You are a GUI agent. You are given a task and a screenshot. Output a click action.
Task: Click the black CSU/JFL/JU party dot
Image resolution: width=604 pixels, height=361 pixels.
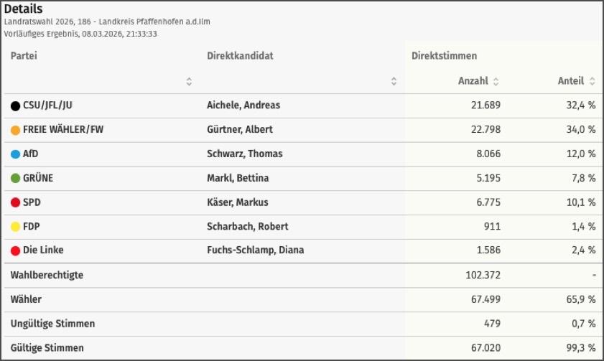pyautogui.click(x=15, y=106)
